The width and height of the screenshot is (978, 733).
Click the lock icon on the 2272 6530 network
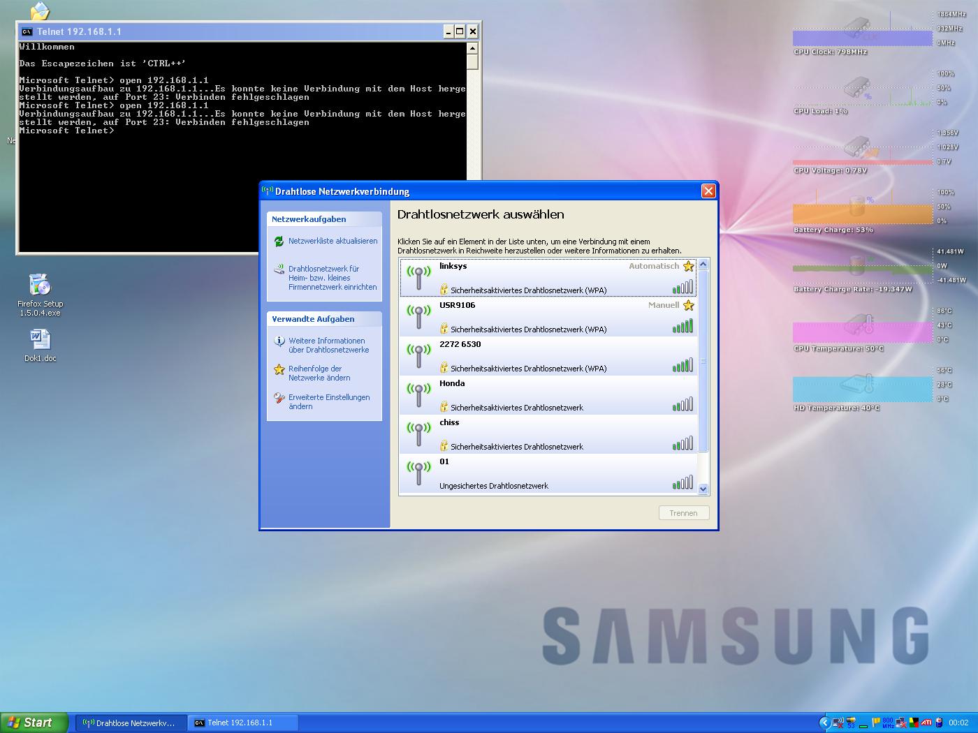click(x=444, y=367)
